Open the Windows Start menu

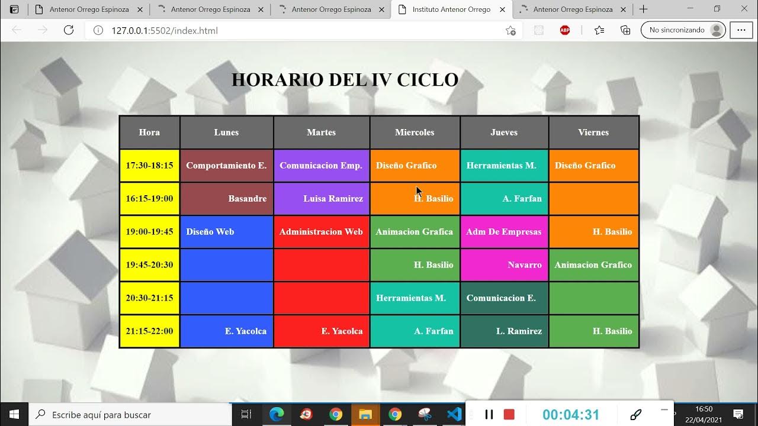[14, 414]
